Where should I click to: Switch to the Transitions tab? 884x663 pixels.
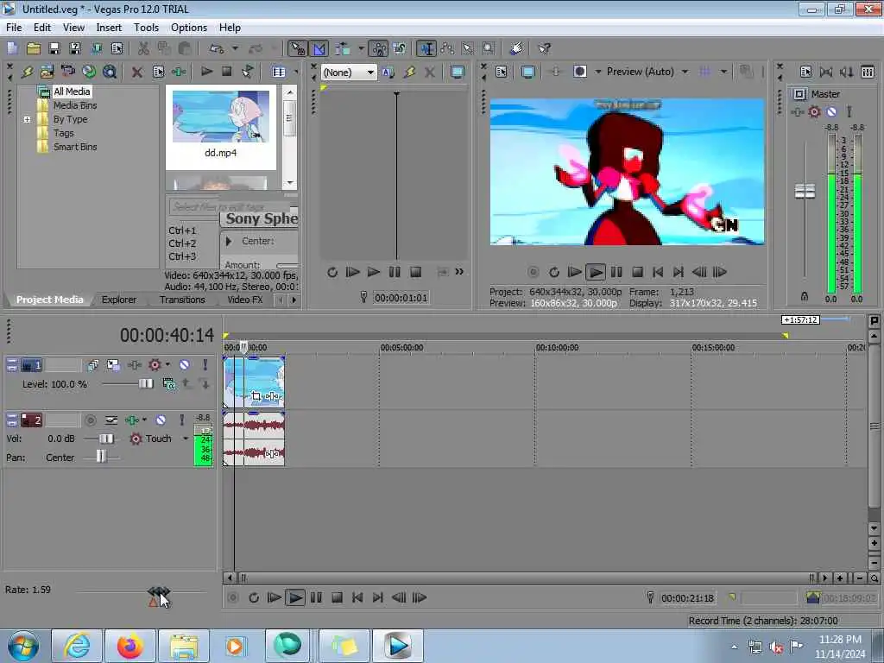click(182, 300)
